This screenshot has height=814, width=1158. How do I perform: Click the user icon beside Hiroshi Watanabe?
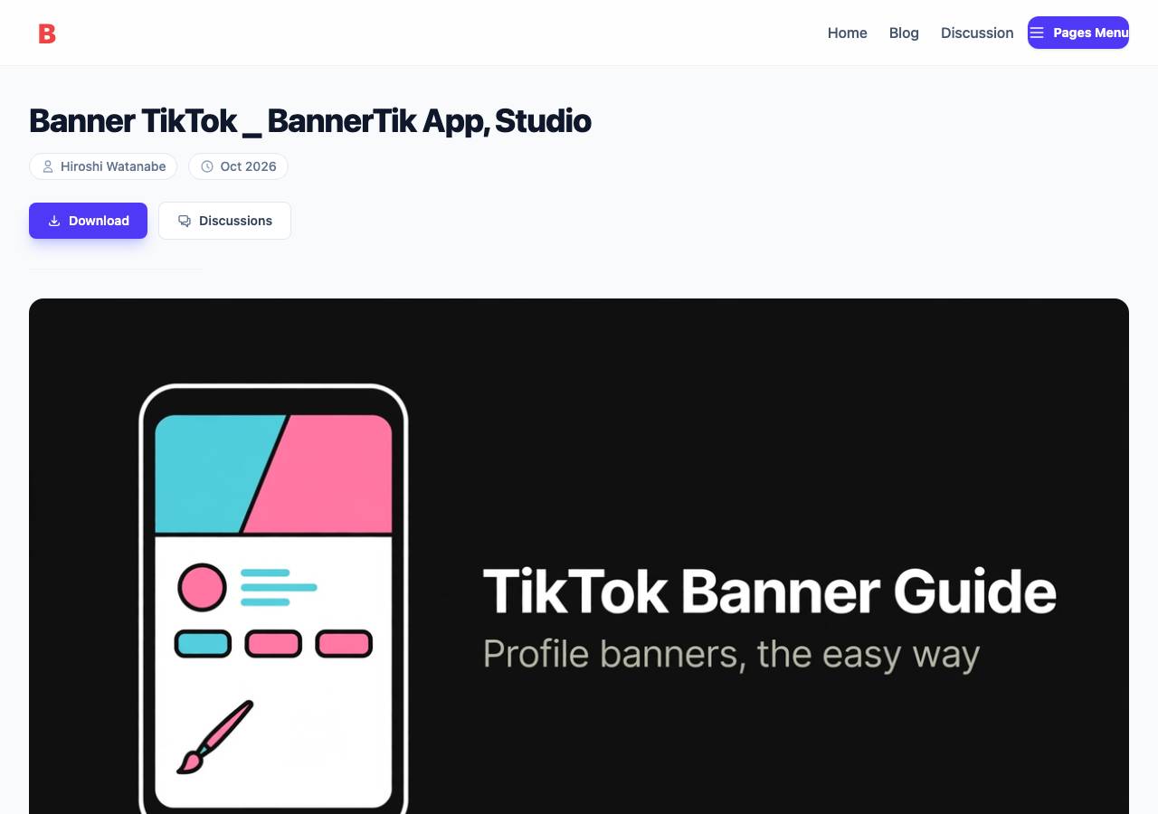pos(48,166)
